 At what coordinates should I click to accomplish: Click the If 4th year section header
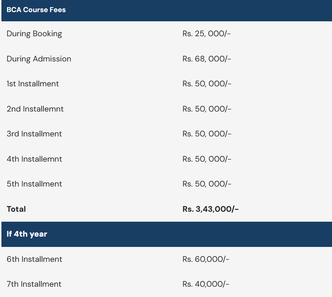[x=27, y=234]
